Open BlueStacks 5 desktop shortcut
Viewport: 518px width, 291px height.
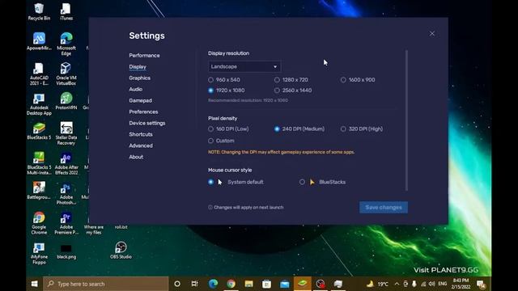point(39,131)
